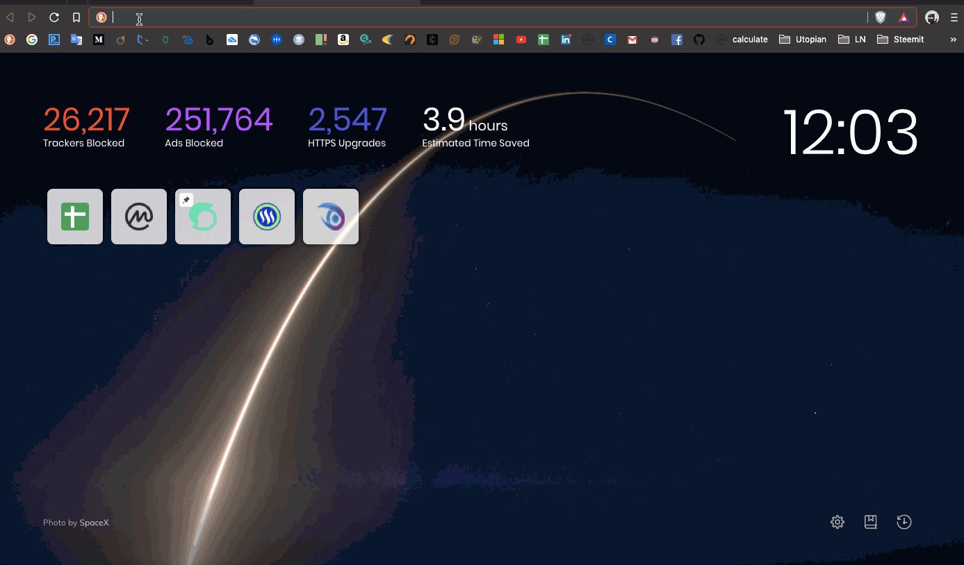964x565 pixels.
Task: Open the calculate bookmark
Action: click(742, 40)
